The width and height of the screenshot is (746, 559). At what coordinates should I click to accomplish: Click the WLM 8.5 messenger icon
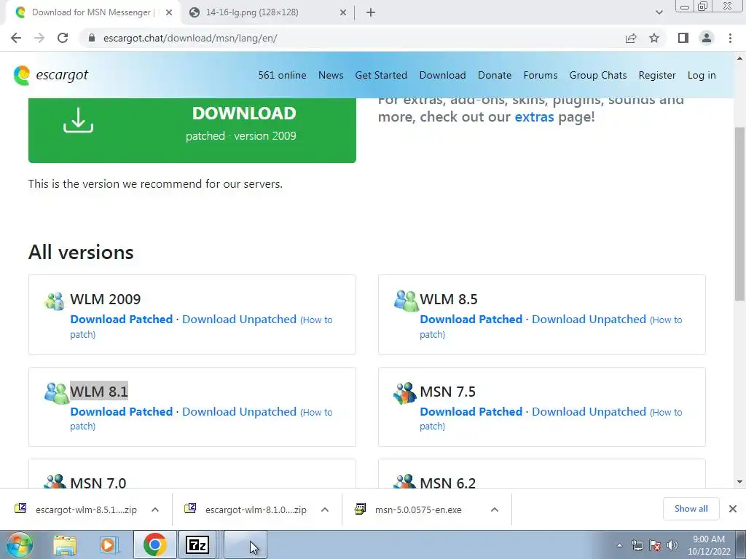[406, 301]
